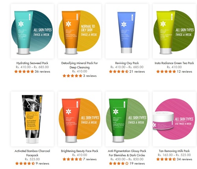This screenshot has width=197, height=169.
Task: View the 34 reviews for Tan Removing Milk Pack
Action: click(x=184, y=159)
